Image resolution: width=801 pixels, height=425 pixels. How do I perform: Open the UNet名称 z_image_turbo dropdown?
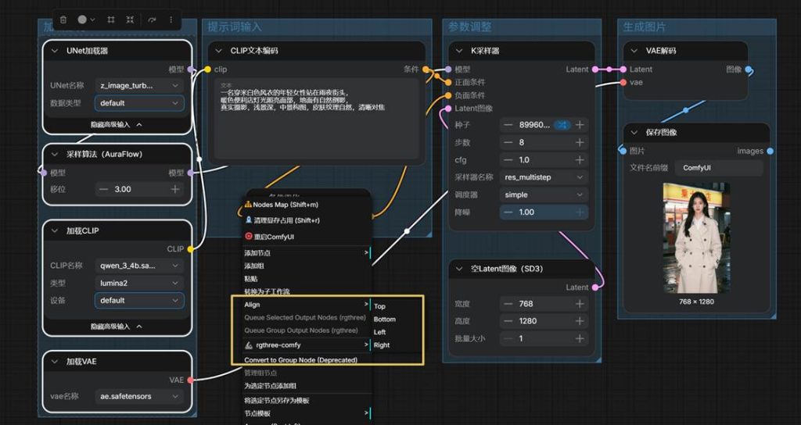click(x=139, y=86)
